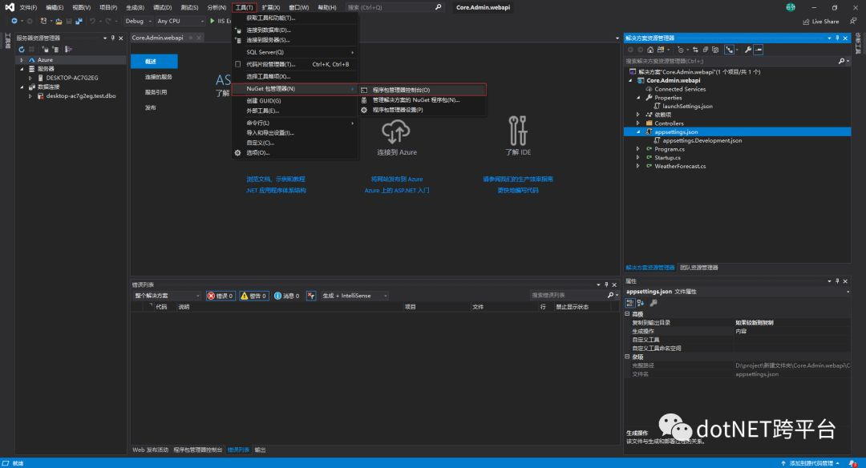Viewport: 866px width, 468px height.
Task: Open the Azure 上的 ASP.NET 入门 link
Action: point(397,191)
